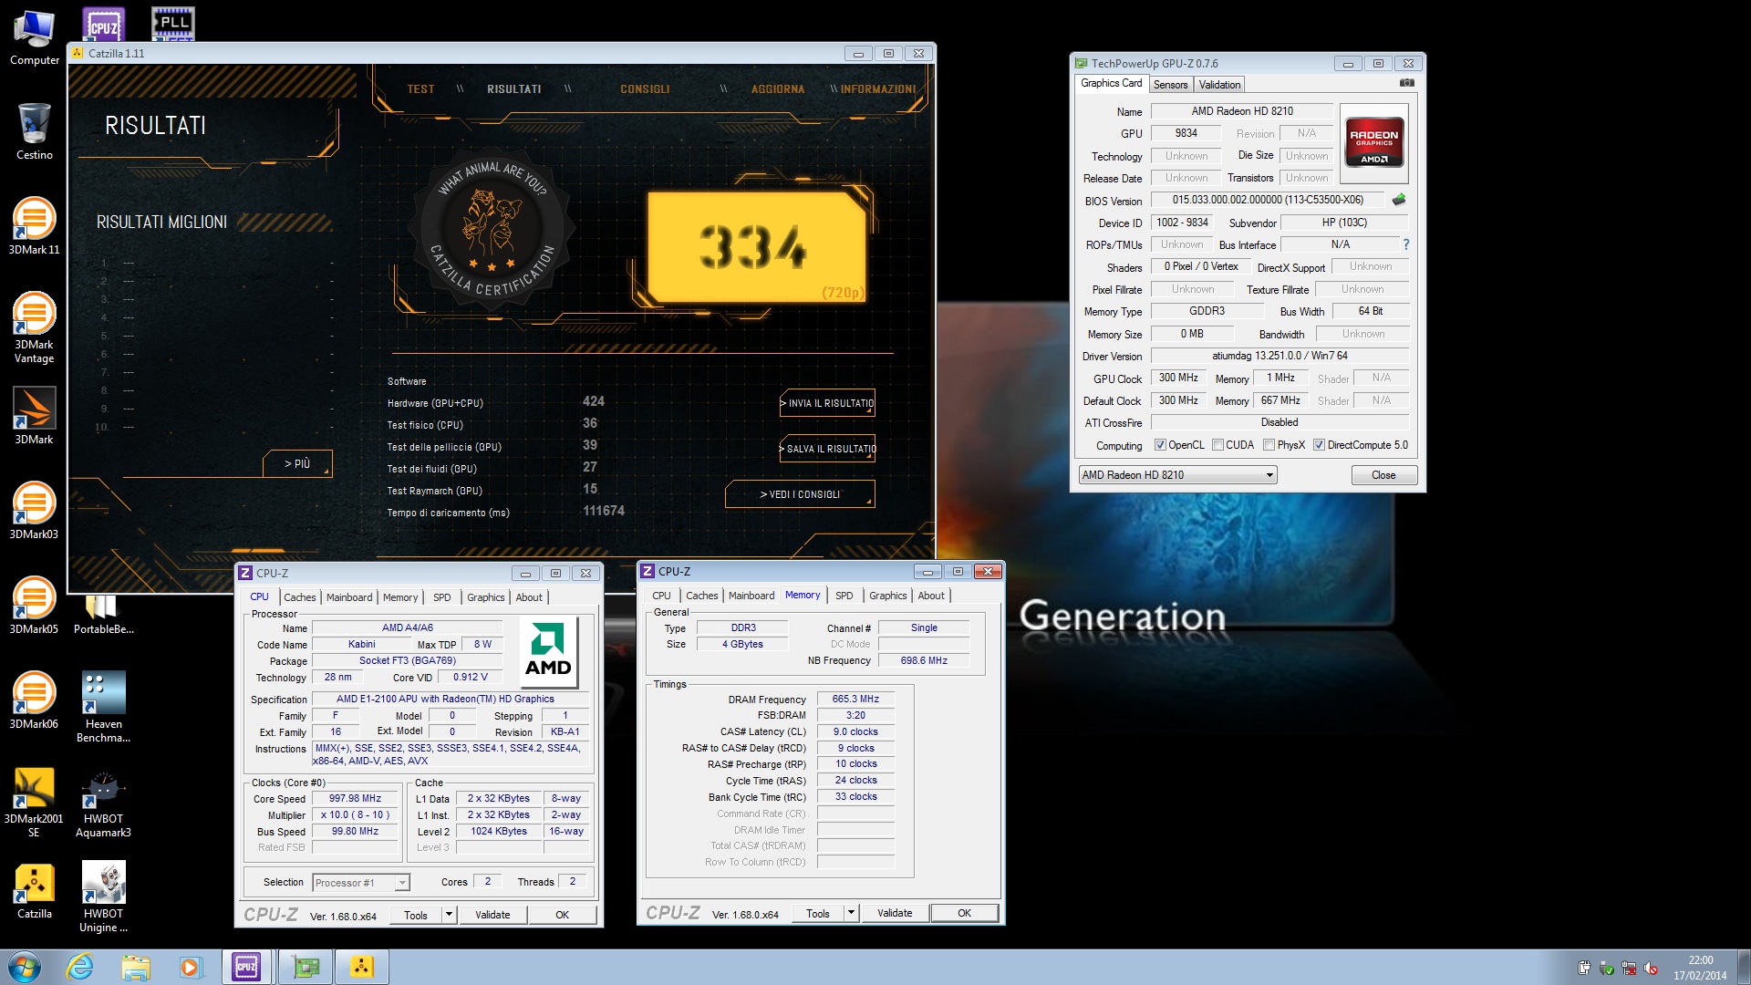1751x985 pixels.
Task: Open the PortableBe... folder icon
Action: [x=103, y=613]
